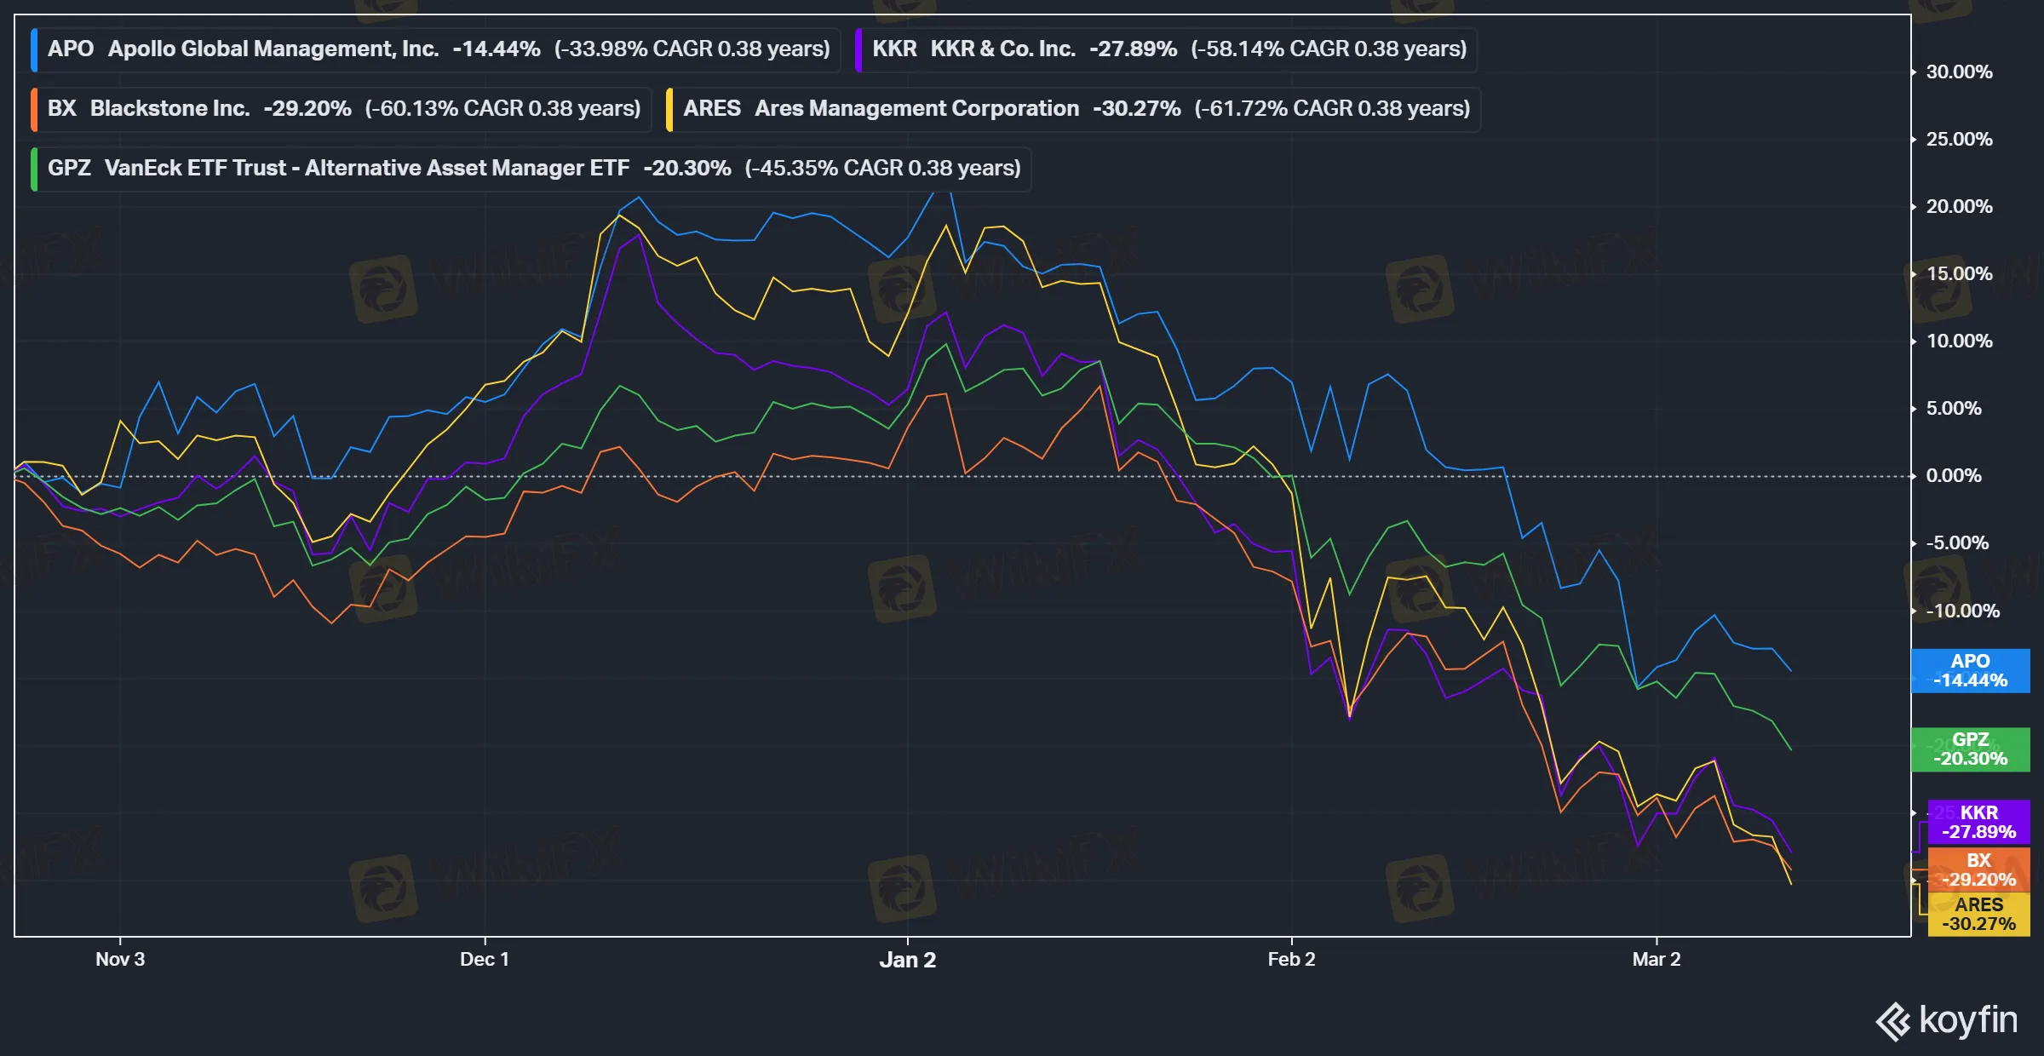Click the APO blue price tag on axis
This screenshot has width=2044, height=1056.
point(1970,671)
